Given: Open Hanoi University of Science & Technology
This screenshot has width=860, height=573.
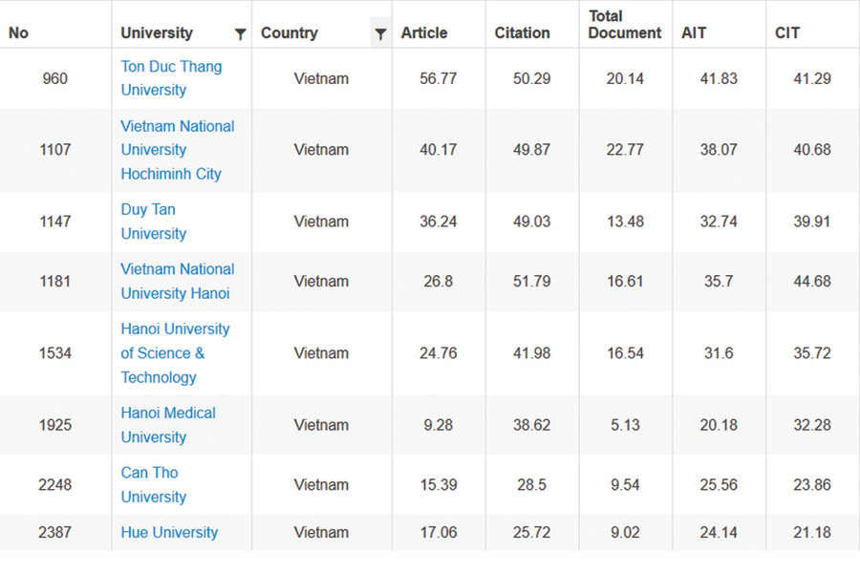Looking at the screenshot, I should [x=175, y=352].
